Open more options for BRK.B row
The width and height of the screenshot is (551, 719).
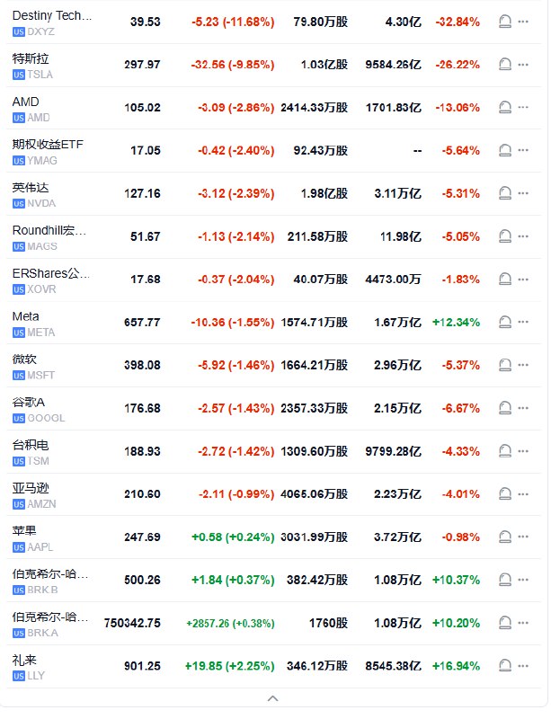pos(523,580)
